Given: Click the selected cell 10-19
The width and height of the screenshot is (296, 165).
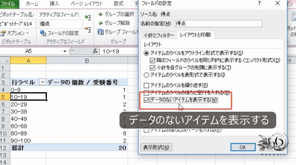Looking at the screenshot, I should point(28,97).
